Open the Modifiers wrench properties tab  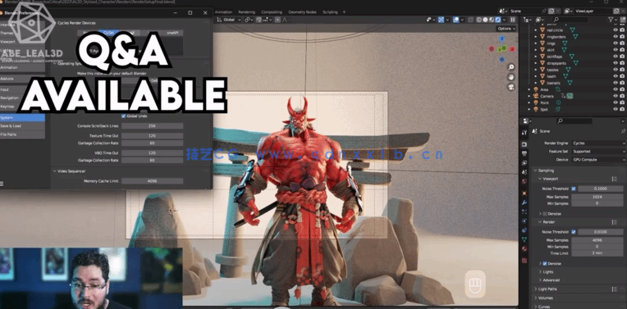pyautogui.click(x=524, y=202)
